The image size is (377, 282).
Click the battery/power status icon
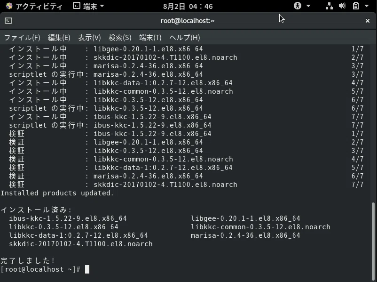[355, 6]
